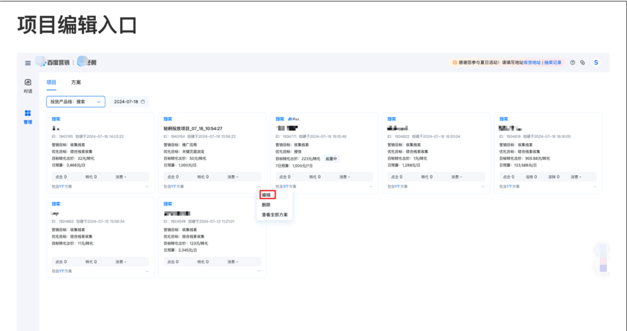627x331 pixels.
Task: Click 搜索 label on card 1943195
Action: coord(56,119)
